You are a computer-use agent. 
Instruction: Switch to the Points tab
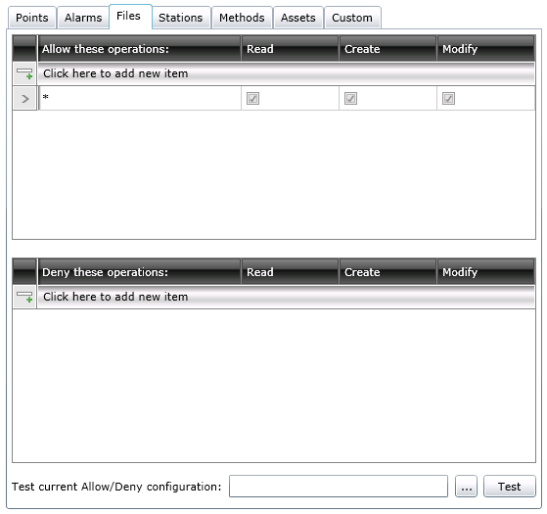[32, 18]
